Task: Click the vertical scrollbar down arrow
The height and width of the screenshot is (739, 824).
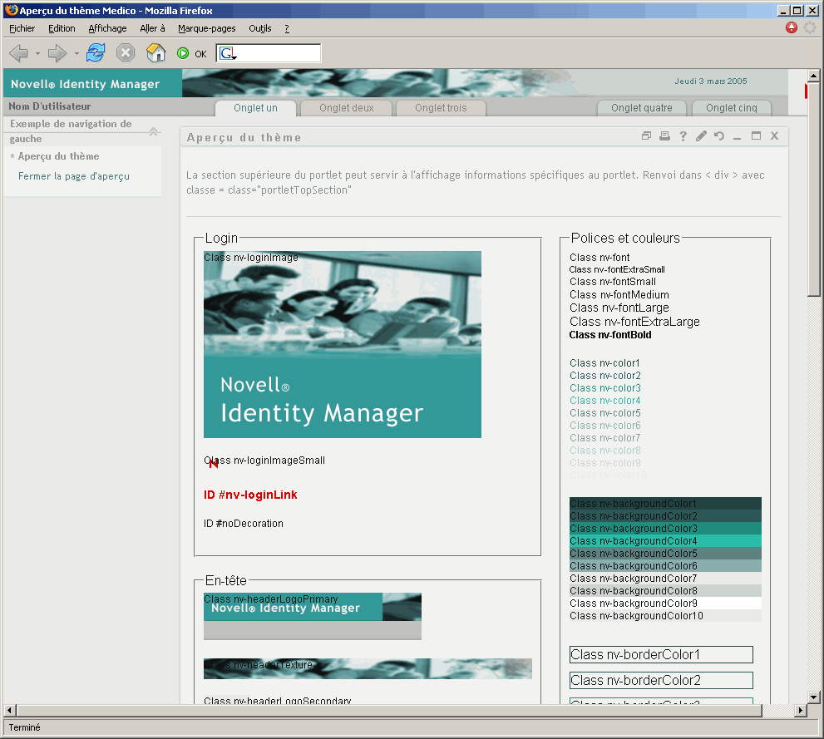Action: [813, 697]
